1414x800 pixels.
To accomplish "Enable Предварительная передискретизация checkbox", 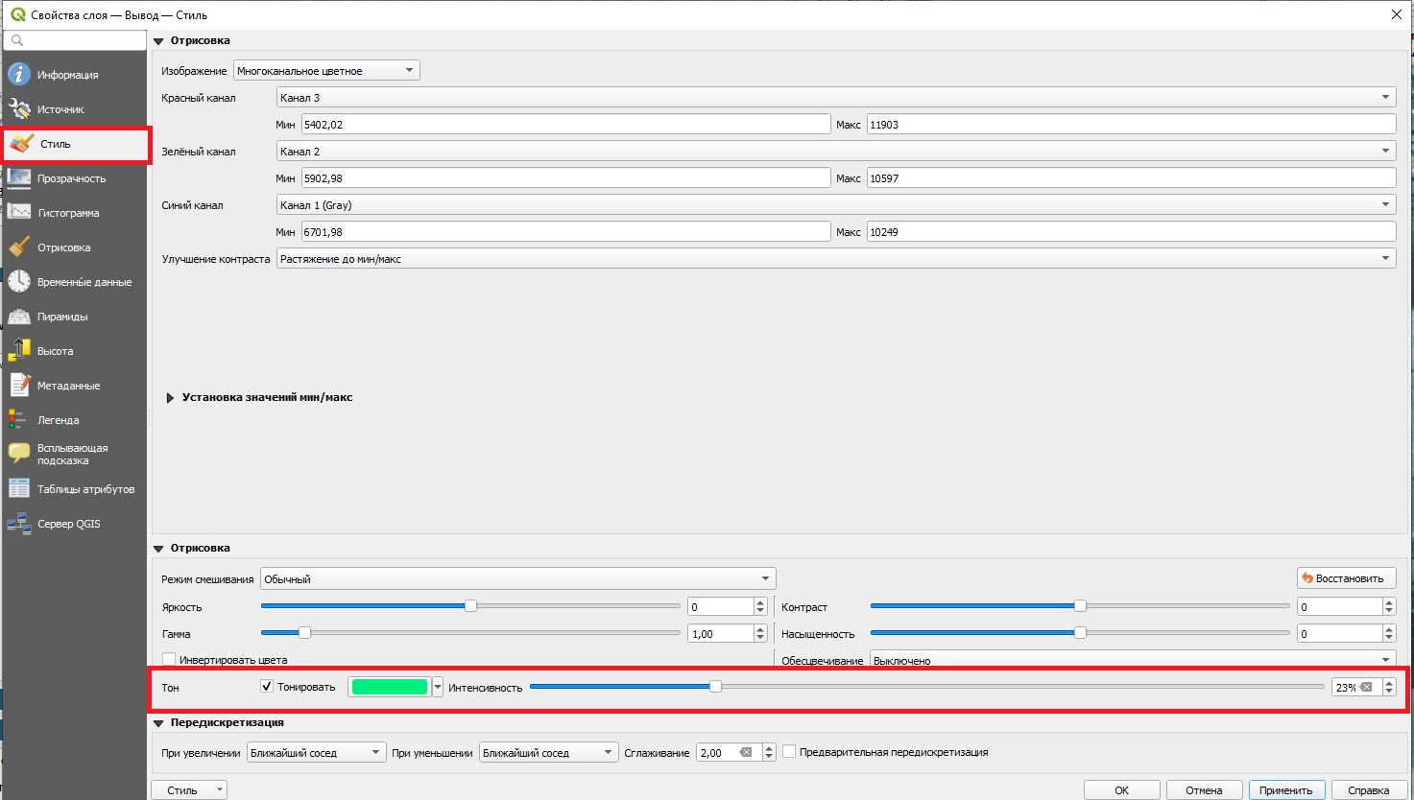I will coord(789,751).
